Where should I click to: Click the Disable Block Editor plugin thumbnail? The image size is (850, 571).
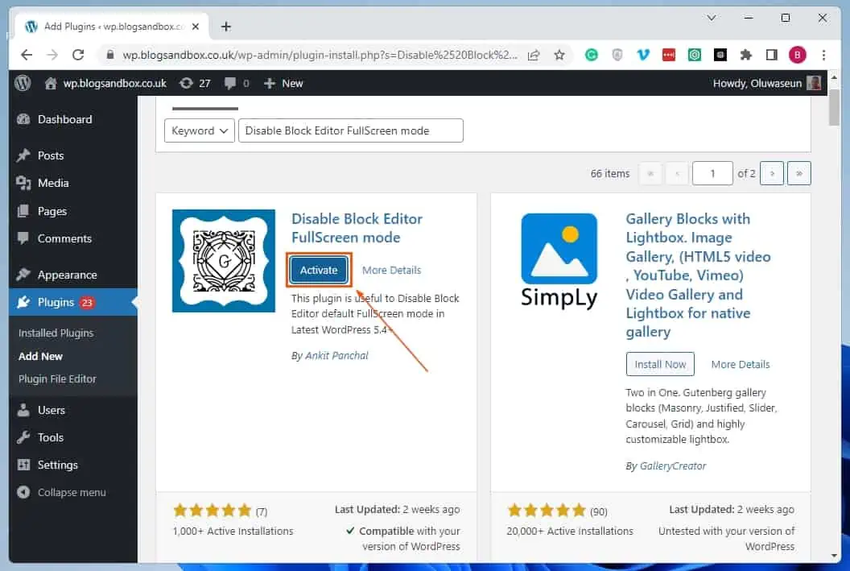coord(224,261)
